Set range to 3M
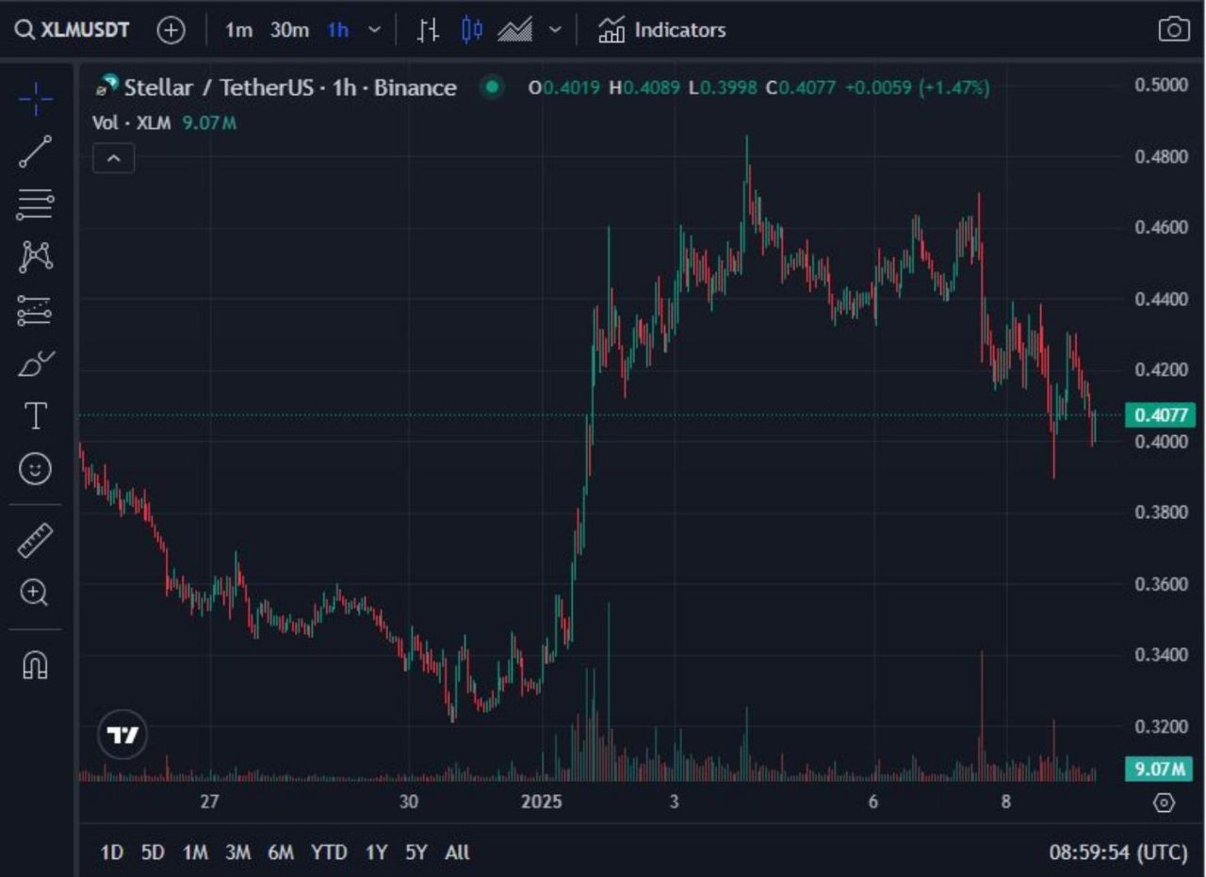This screenshot has width=1206, height=877. click(x=237, y=853)
